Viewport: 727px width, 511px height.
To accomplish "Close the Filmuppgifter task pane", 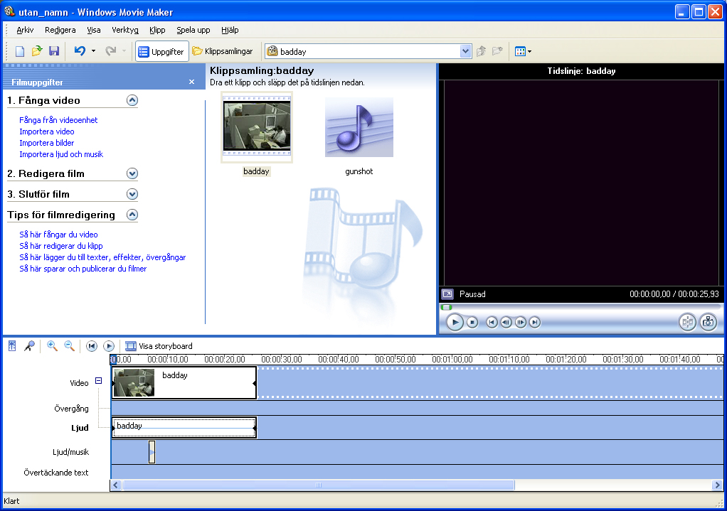I will pos(191,82).
